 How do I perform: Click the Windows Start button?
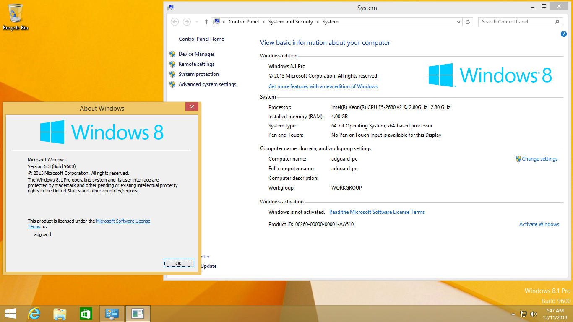pyautogui.click(x=10, y=314)
